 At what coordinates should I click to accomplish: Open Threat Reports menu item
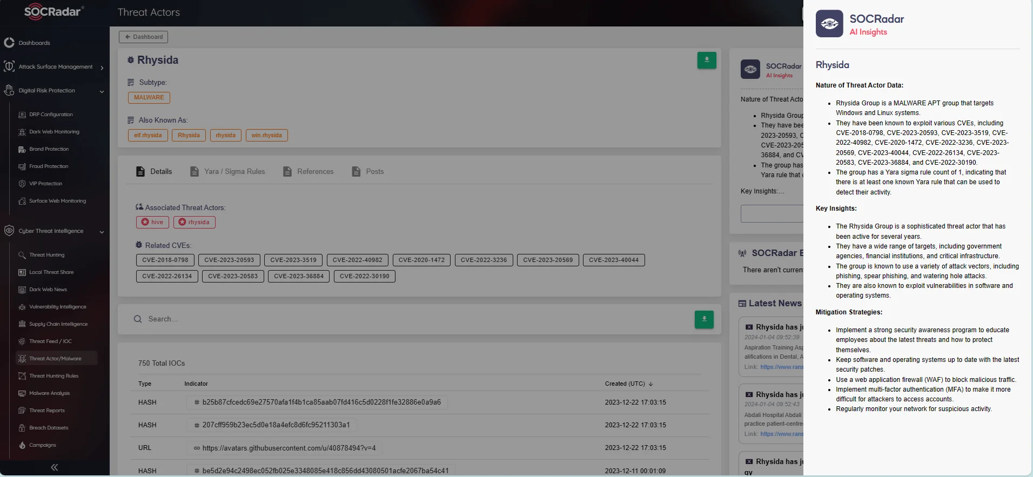[47, 411]
